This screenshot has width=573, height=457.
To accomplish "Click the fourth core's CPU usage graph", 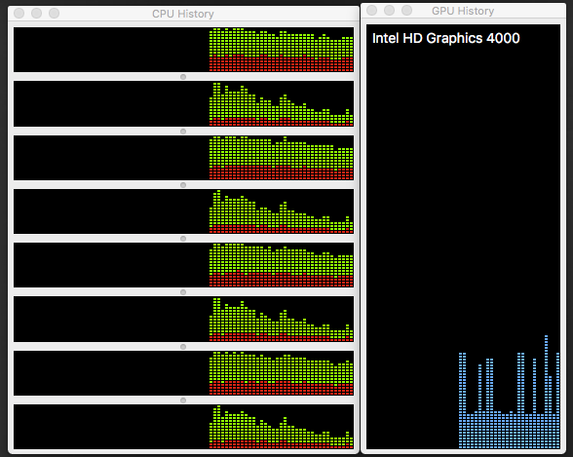I will (x=183, y=211).
